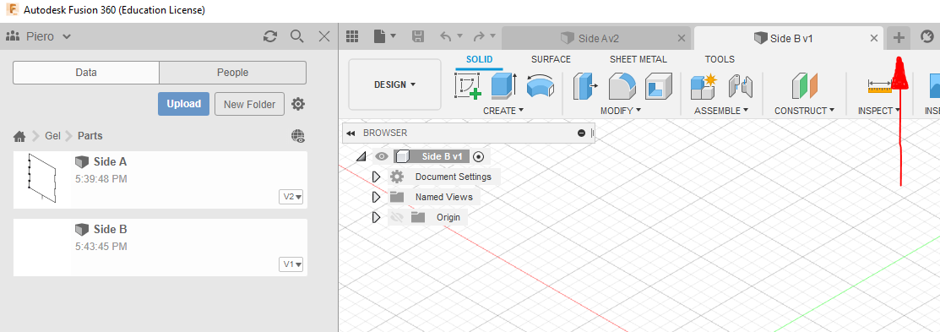The width and height of the screenshot is (940, 332).
Task: Expand Document Settings in browser
Action: click(376, 177)
